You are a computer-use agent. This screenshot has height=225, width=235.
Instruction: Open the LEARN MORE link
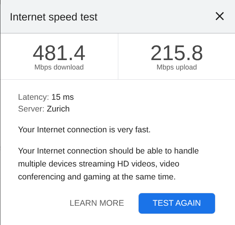tap(97, 203)
